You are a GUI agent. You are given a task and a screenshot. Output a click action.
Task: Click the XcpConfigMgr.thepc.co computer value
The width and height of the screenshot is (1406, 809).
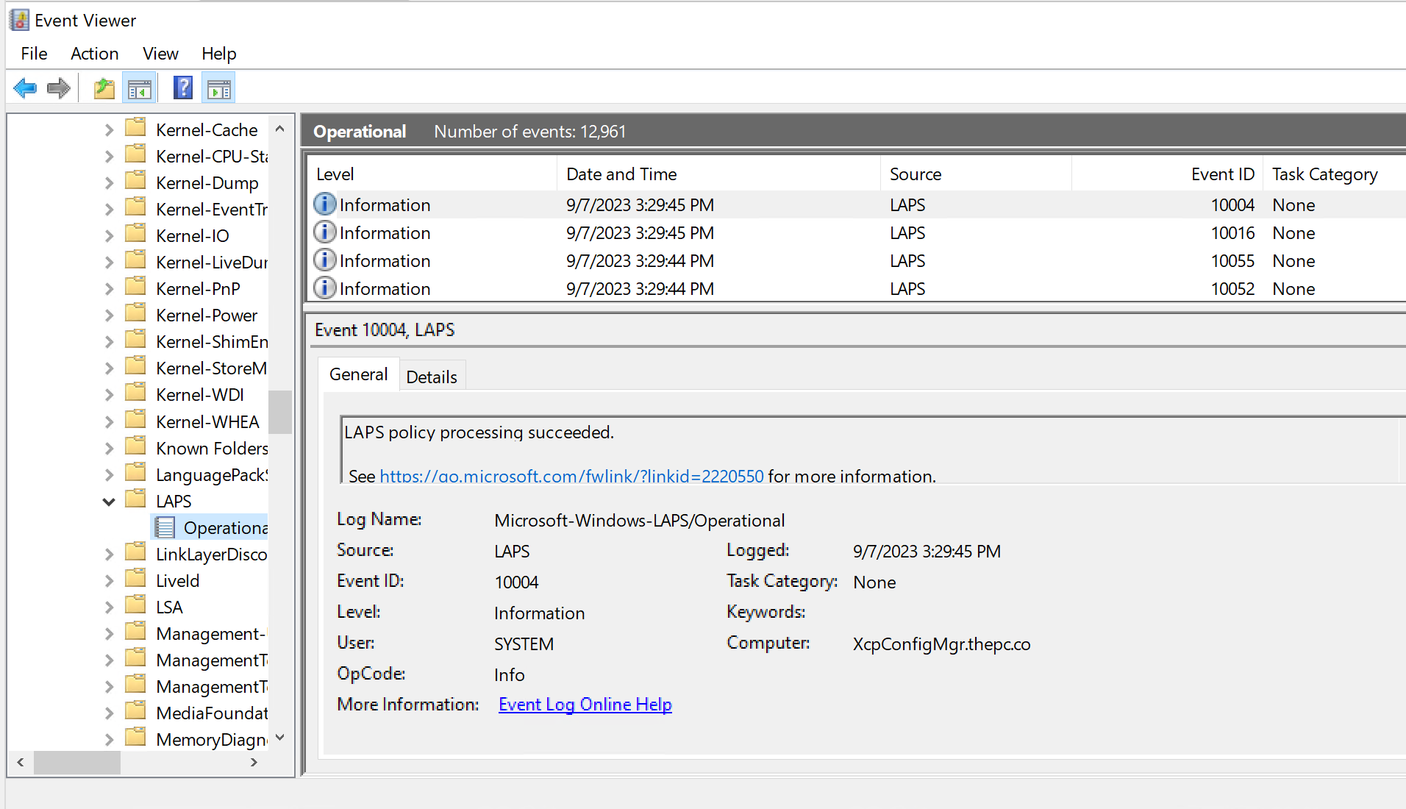click(941, 644)
